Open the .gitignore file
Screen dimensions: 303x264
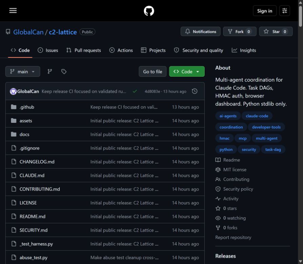pyautogui.click(x=29, y=148)
